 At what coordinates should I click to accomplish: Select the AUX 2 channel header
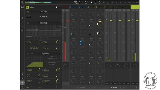coord(118,7)
